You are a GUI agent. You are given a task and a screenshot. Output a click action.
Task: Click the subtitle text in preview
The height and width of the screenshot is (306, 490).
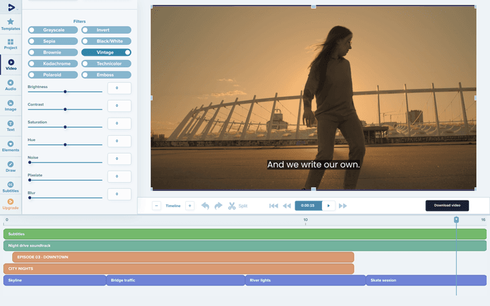tap(314, 165)
